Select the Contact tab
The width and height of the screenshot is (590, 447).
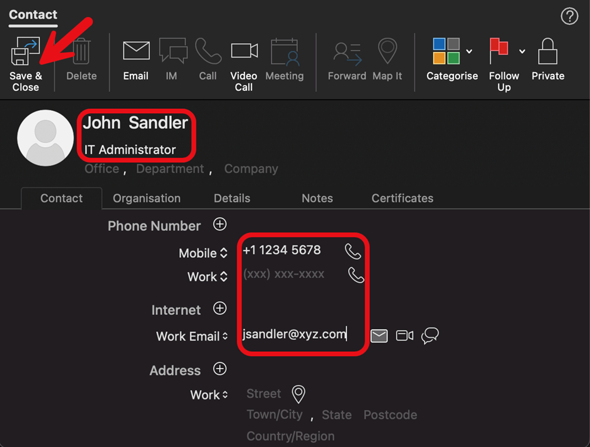pyautogui.click(x=61, y=198)
